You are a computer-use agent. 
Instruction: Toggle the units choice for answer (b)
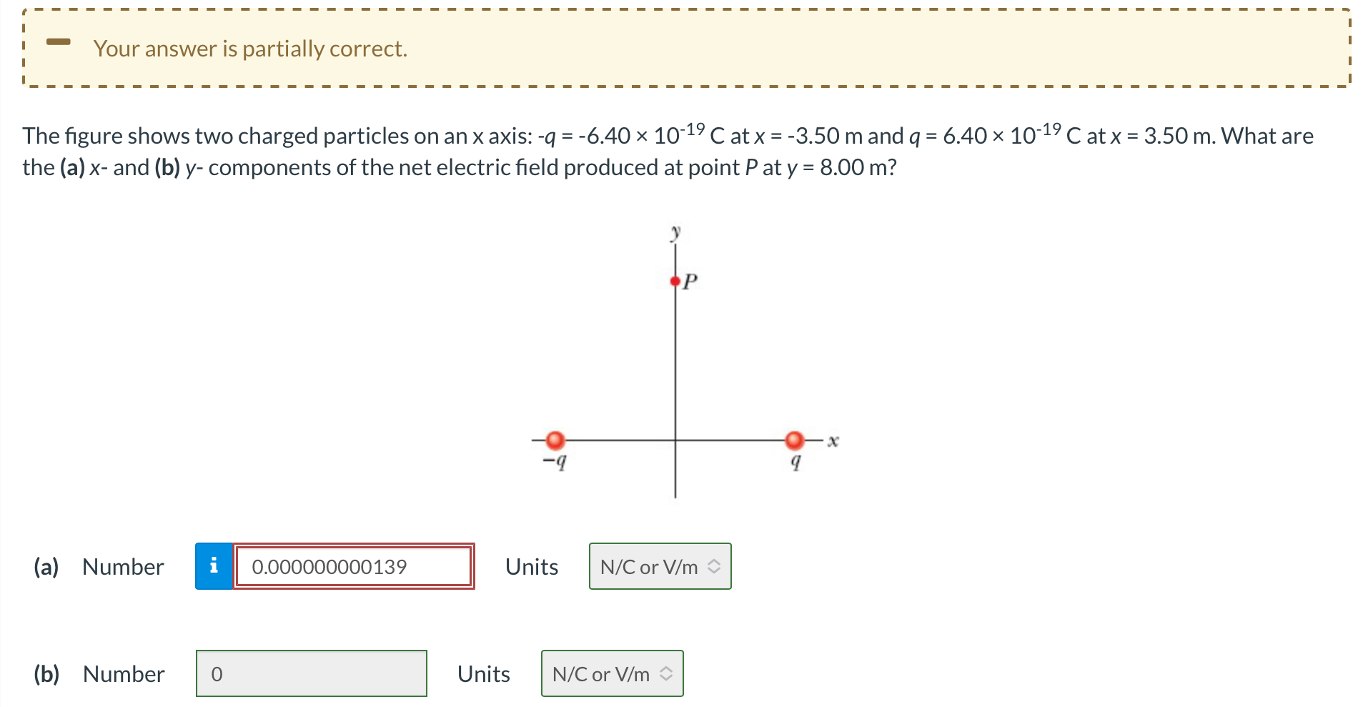(611, 673)
